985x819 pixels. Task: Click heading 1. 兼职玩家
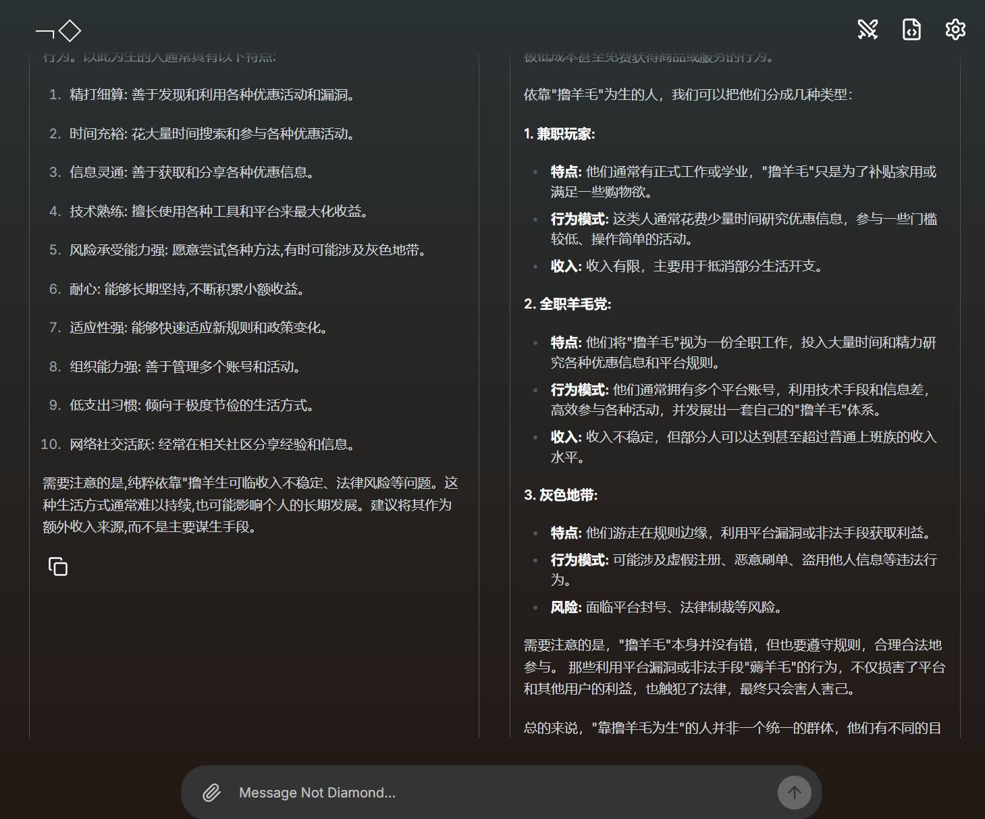[x=560, y=134]
